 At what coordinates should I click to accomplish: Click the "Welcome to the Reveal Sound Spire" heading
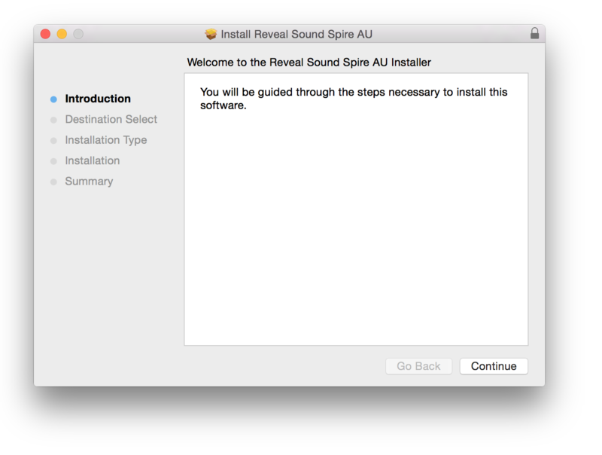click(x=309, y=62)
